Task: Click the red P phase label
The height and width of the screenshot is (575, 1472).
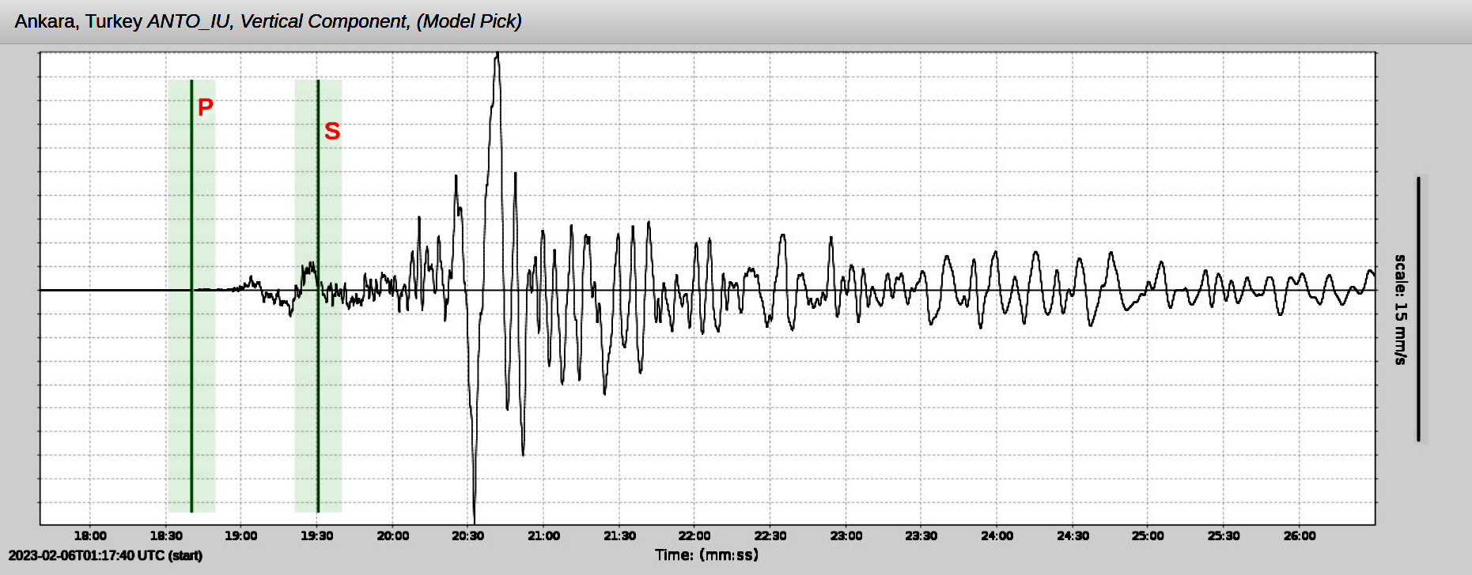Action: click(x=205, y=107)
